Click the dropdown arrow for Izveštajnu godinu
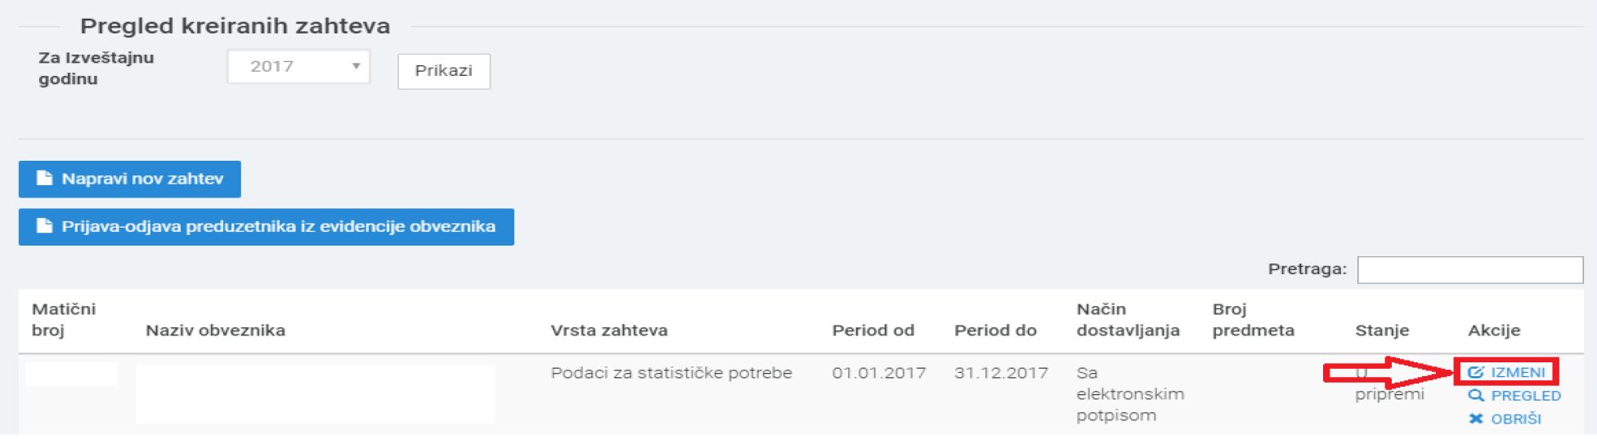 pos(357,67)
